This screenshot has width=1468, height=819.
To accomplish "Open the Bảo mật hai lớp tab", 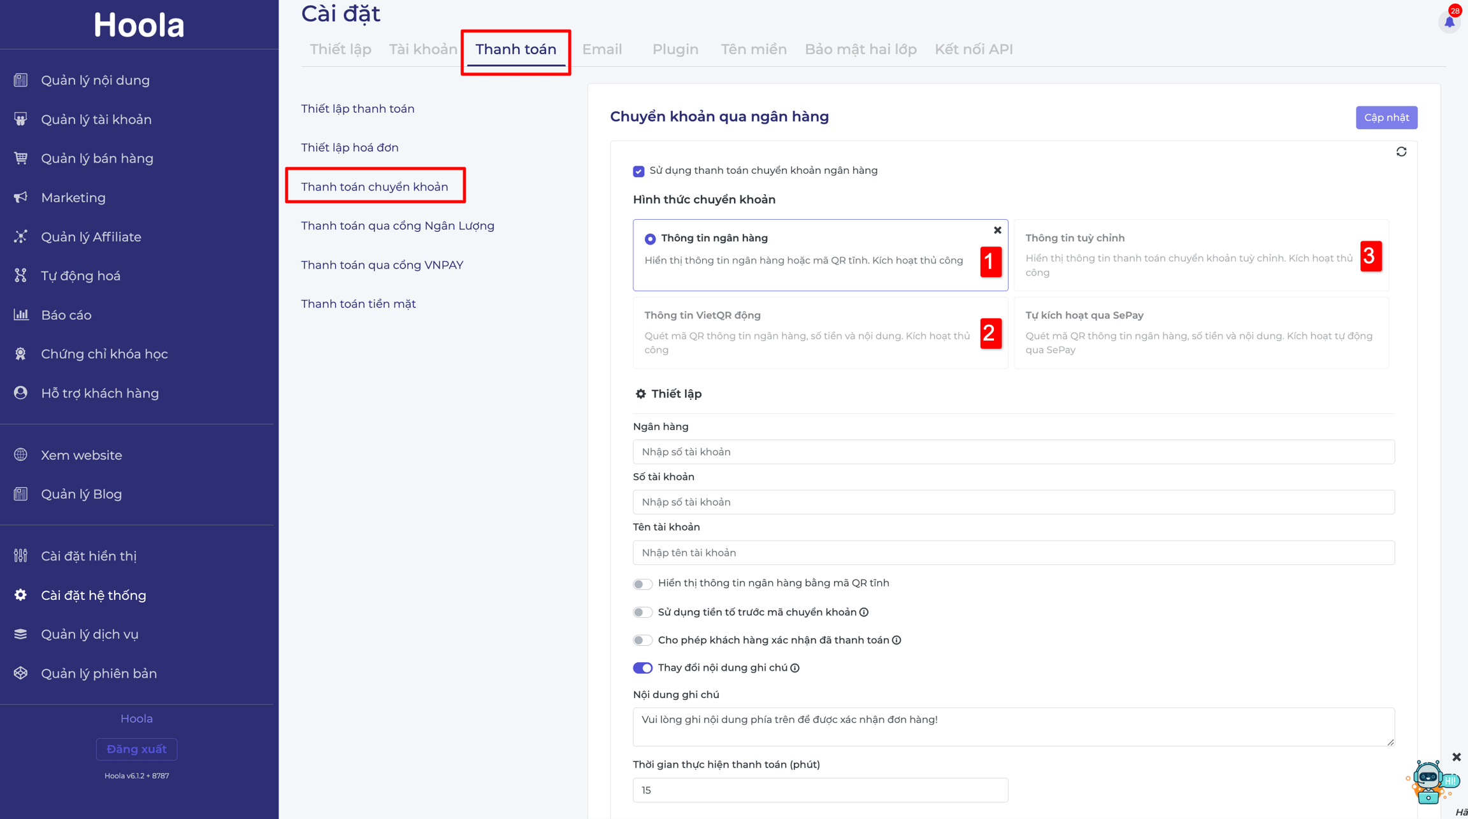I will click(x=860, y=49).
